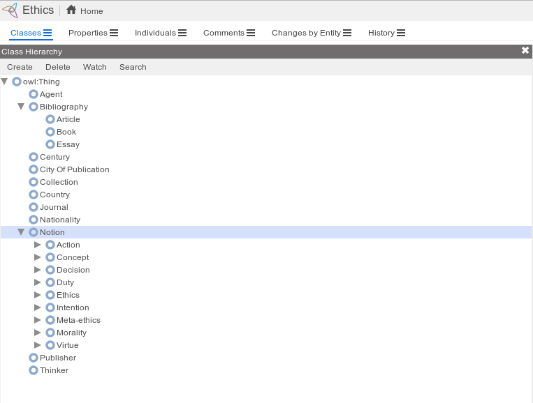Click the Publisher class circle icon
The width and height of the screenshot is (533, 403).
coord(34,358)
